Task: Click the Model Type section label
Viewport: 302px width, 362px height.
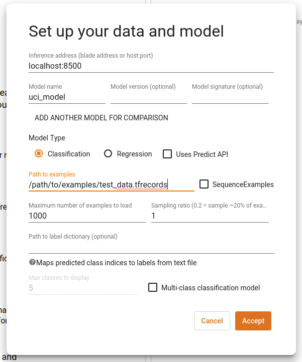Action: point(47,138)
